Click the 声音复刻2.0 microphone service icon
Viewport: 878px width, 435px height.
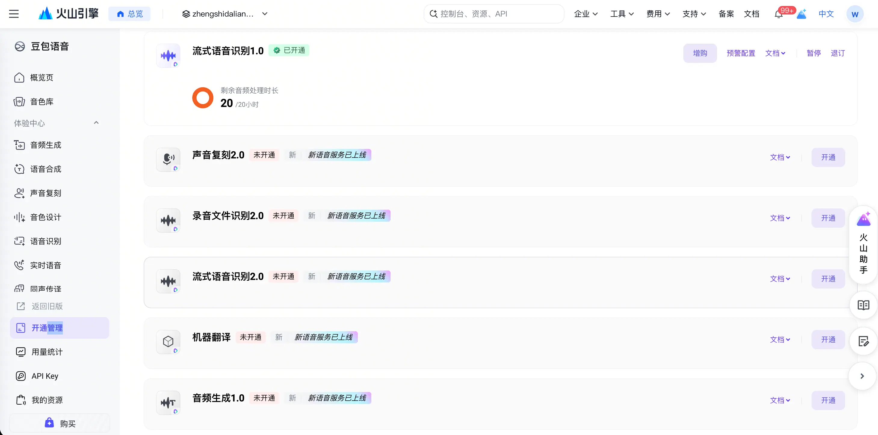[168, 159]
